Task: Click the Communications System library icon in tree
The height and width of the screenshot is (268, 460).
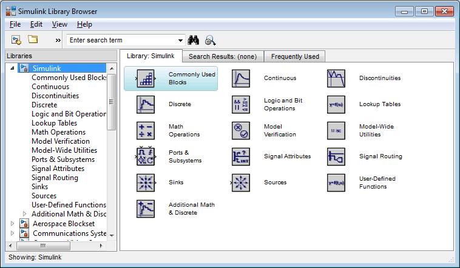Action: click(x=24, y=233)
